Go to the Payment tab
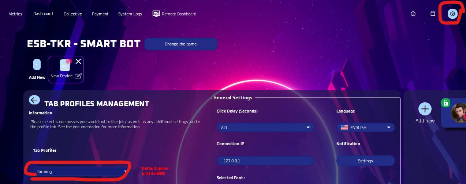This screenshot has height=184, width=466. (100, 14)
